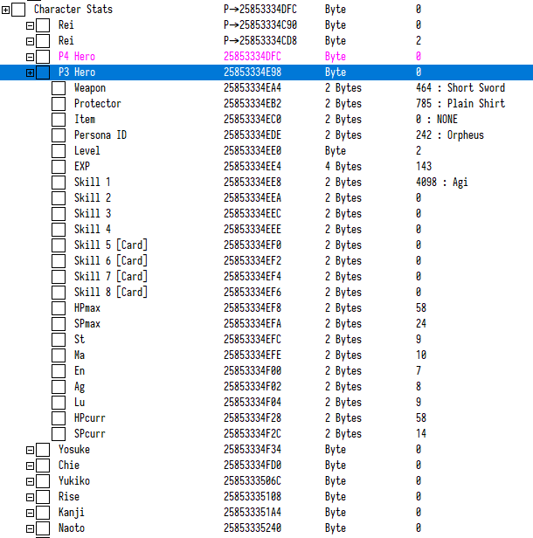533x538 pixels.
Task: Click the '4 Bytes' type of EXP
Action: (343, 167)
